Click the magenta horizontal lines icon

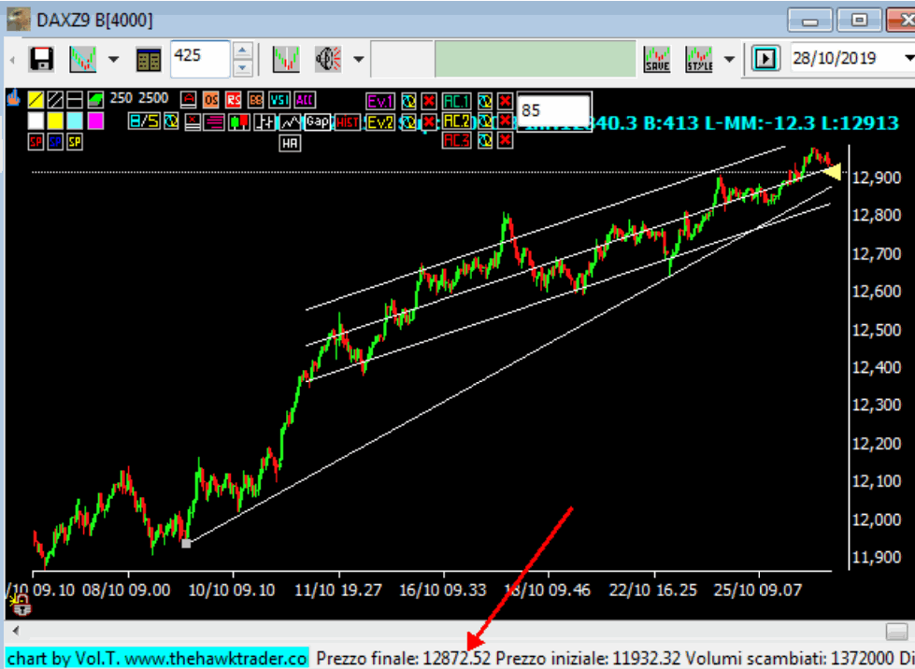(215, 121)
